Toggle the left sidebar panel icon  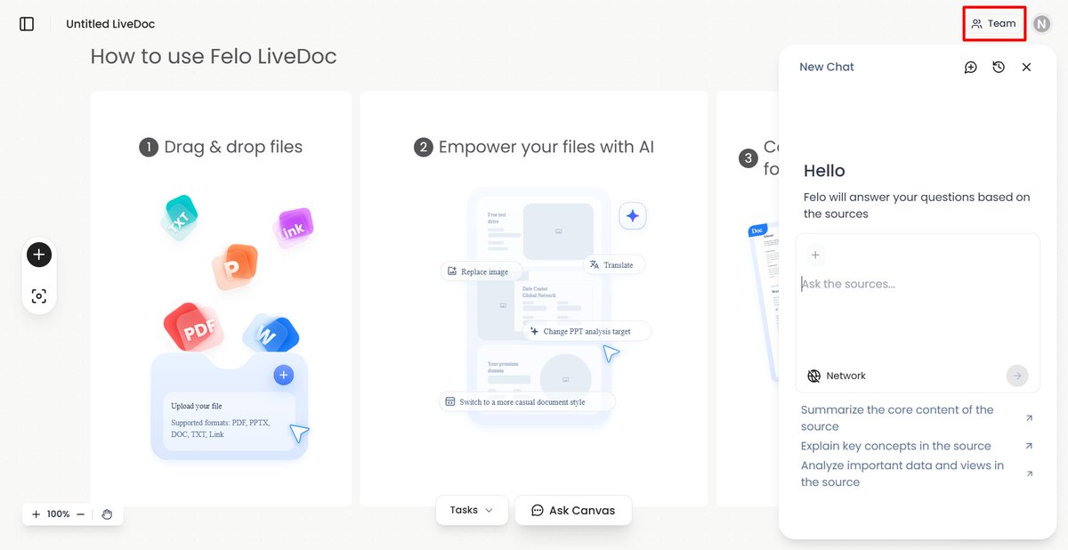[27, 24]
